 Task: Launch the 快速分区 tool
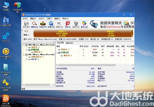pyautogui.click(x=51, y=25)
